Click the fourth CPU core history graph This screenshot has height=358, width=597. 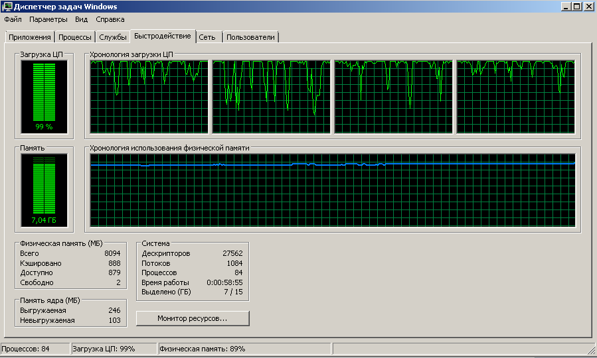(516, 97)
